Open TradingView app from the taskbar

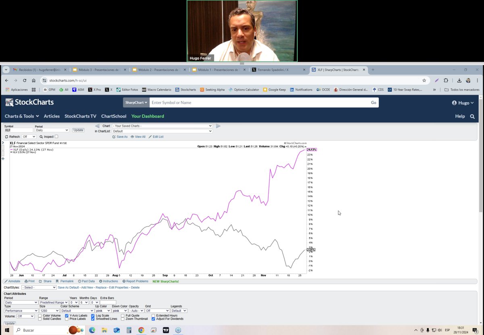[166, 330]
